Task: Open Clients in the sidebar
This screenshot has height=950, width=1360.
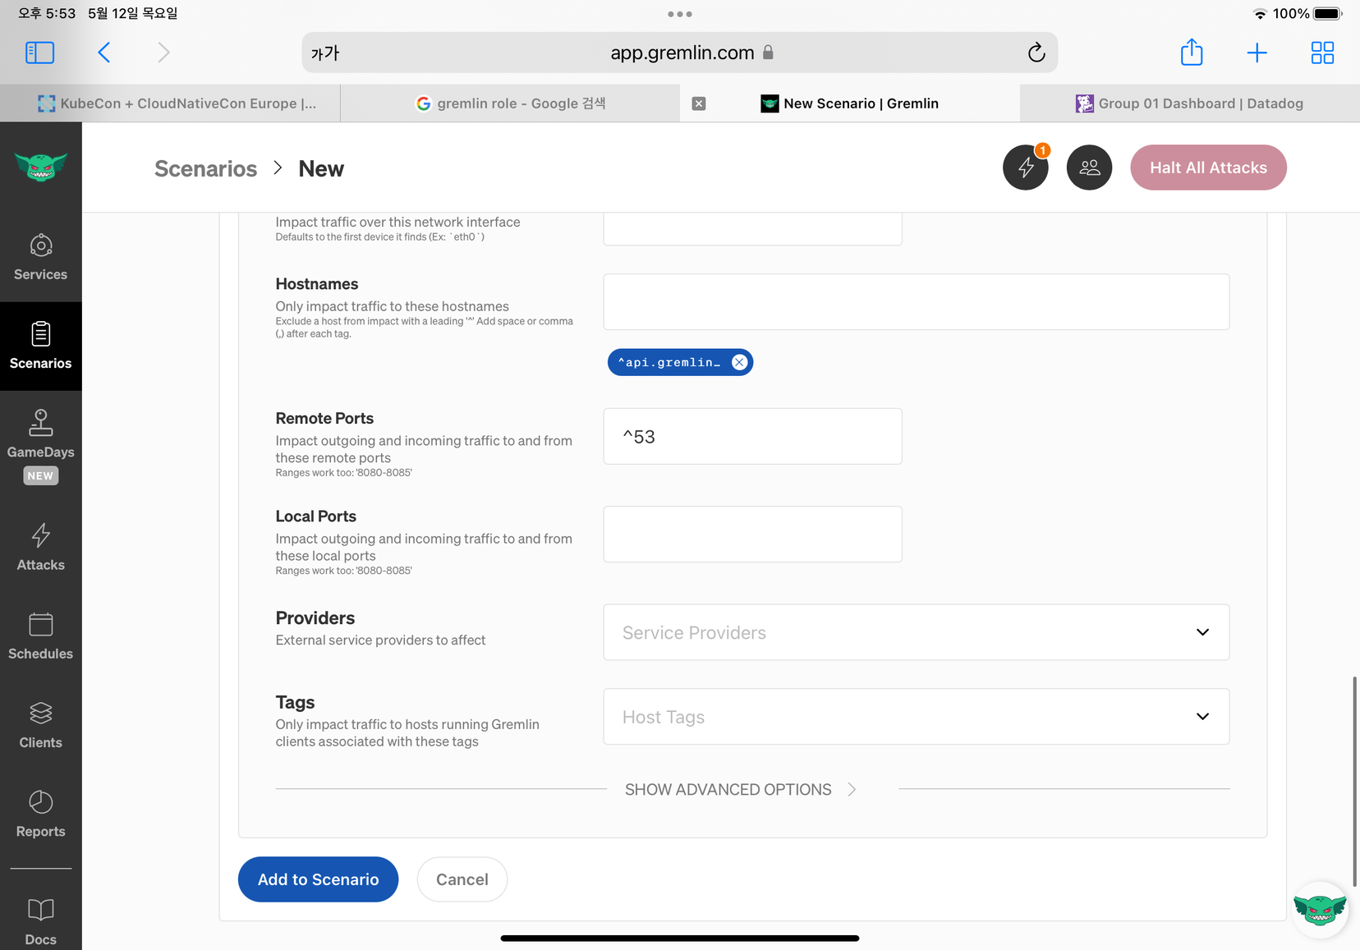Action: pos(41,725)
